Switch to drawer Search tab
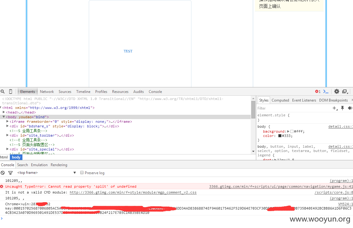The width and height of the screenshot is (353, 228). [x=22, y=165]
